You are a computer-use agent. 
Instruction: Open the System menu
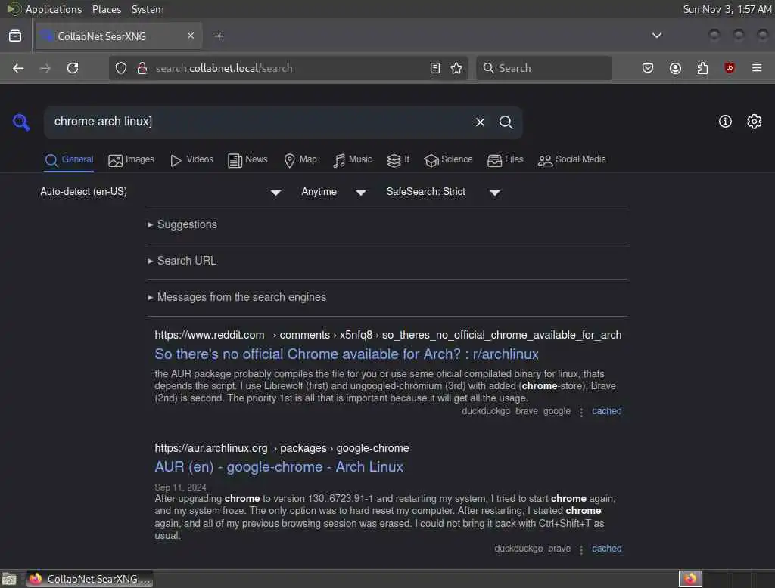coord(148,9)
